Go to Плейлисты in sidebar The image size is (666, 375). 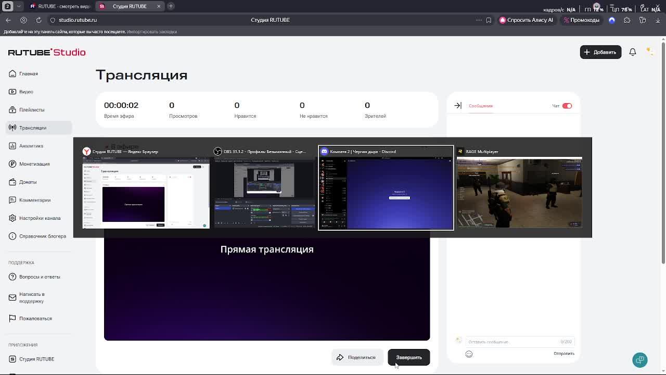tap(39, 110)
